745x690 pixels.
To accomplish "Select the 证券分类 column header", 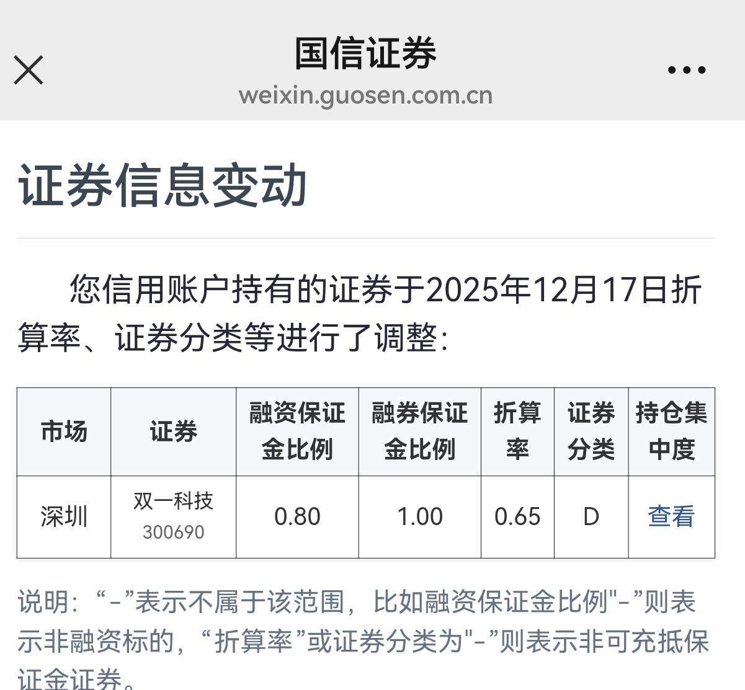I will pyautogui.click(x=591, y=431).
